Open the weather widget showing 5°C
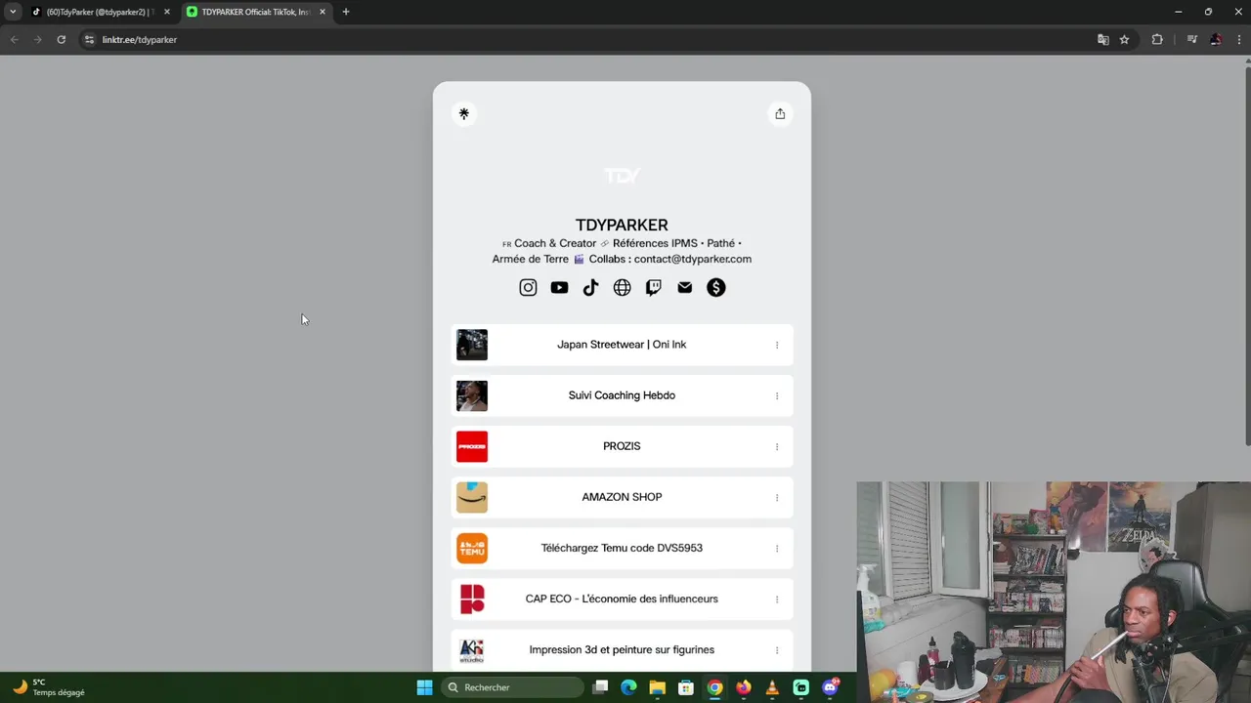Image resolution: width=1251 pixels, height=703 pixels. pos(49,687)
